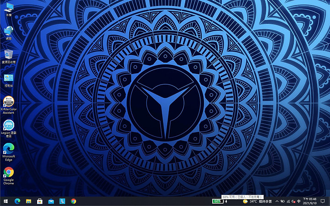
Task: Expand hidden system tray icons chevron
Action: click(x=277, y=201)
